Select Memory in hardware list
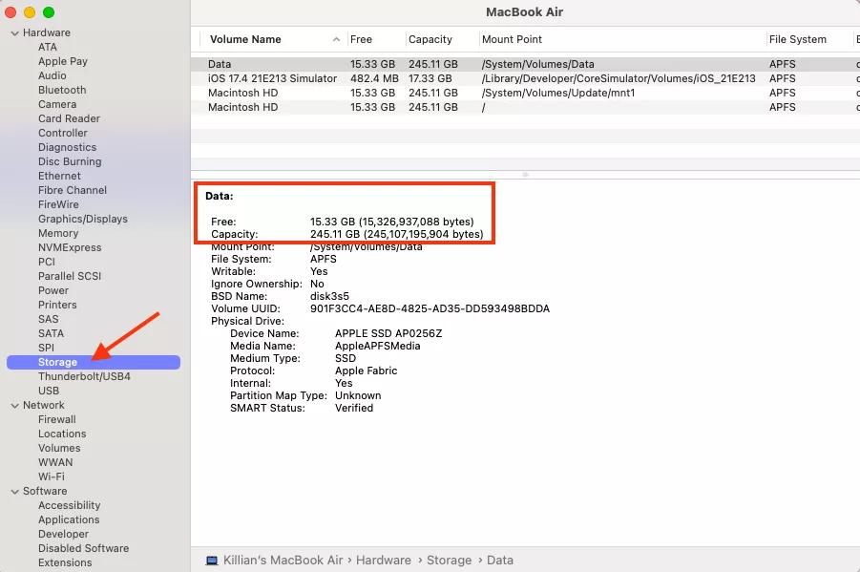 tap(58, 233)
